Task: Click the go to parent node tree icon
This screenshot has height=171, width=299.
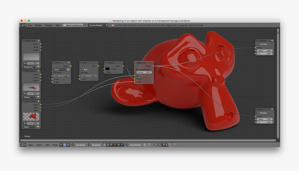Action: [x=149, y=145]
